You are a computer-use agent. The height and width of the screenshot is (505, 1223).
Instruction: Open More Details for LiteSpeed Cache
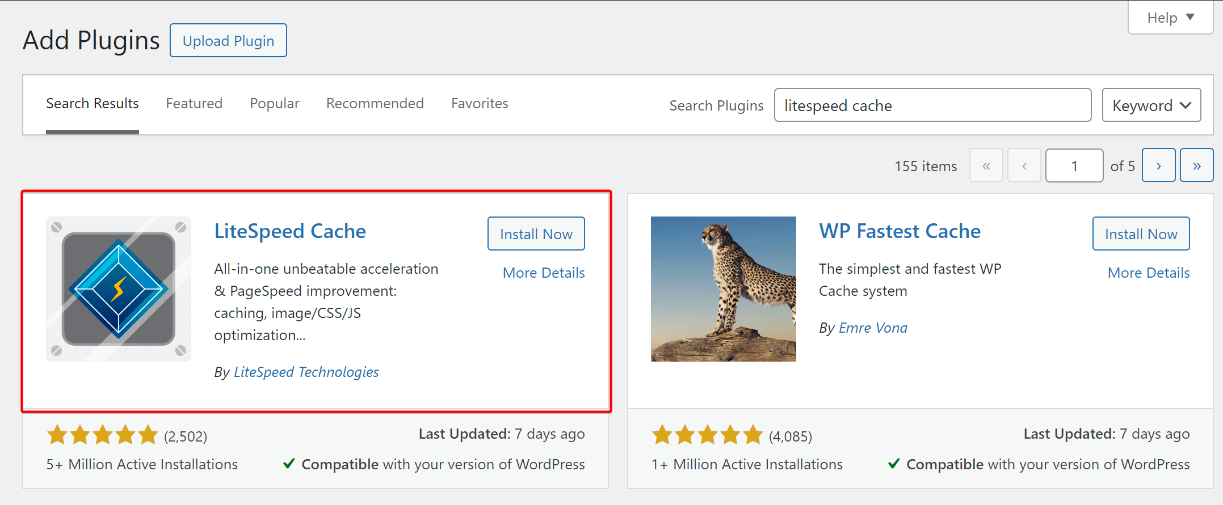pos(543,273)
